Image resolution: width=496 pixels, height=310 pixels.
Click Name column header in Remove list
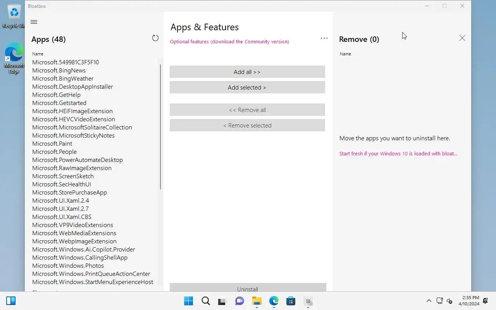[345, 54]
